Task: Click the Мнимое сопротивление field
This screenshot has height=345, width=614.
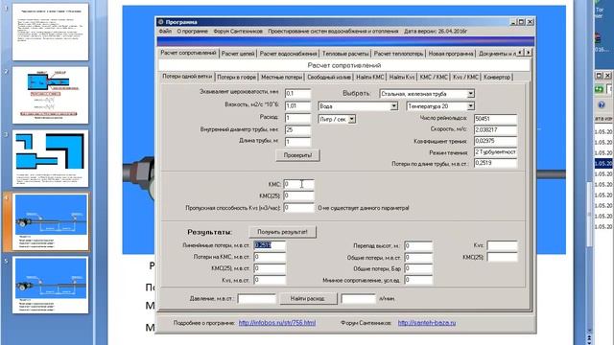Action: [418, 280]
